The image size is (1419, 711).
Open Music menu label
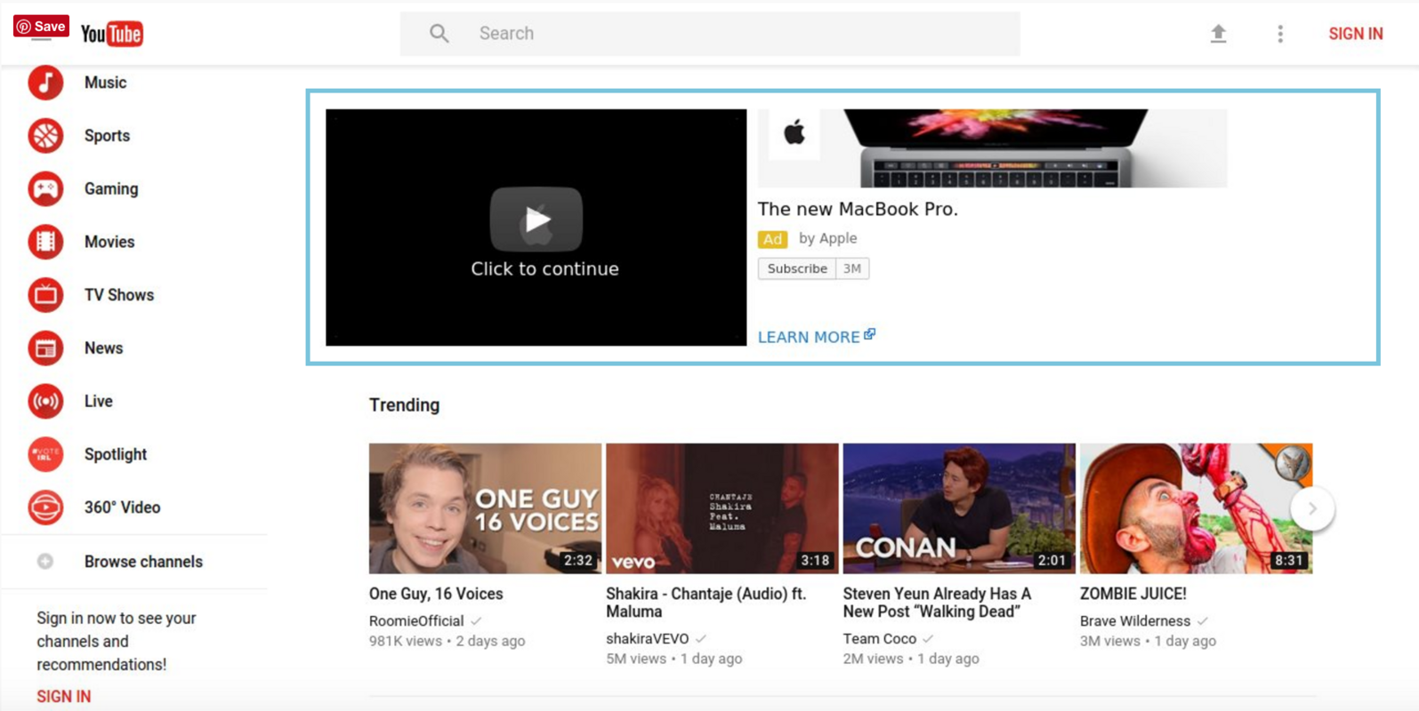click(105, 83)
